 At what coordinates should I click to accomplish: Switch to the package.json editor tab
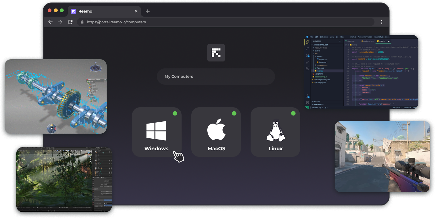367,41
